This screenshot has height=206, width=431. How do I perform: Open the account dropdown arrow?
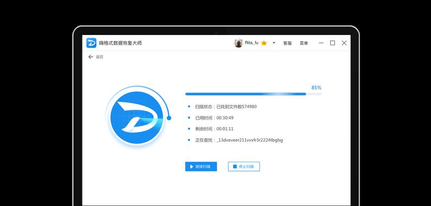274,43
